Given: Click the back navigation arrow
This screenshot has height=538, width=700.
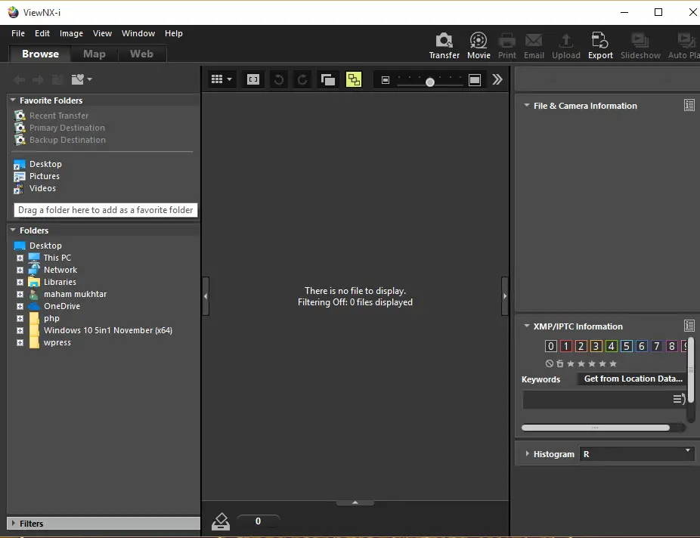Looking at the screenshot, I should [x=19, y=80].
